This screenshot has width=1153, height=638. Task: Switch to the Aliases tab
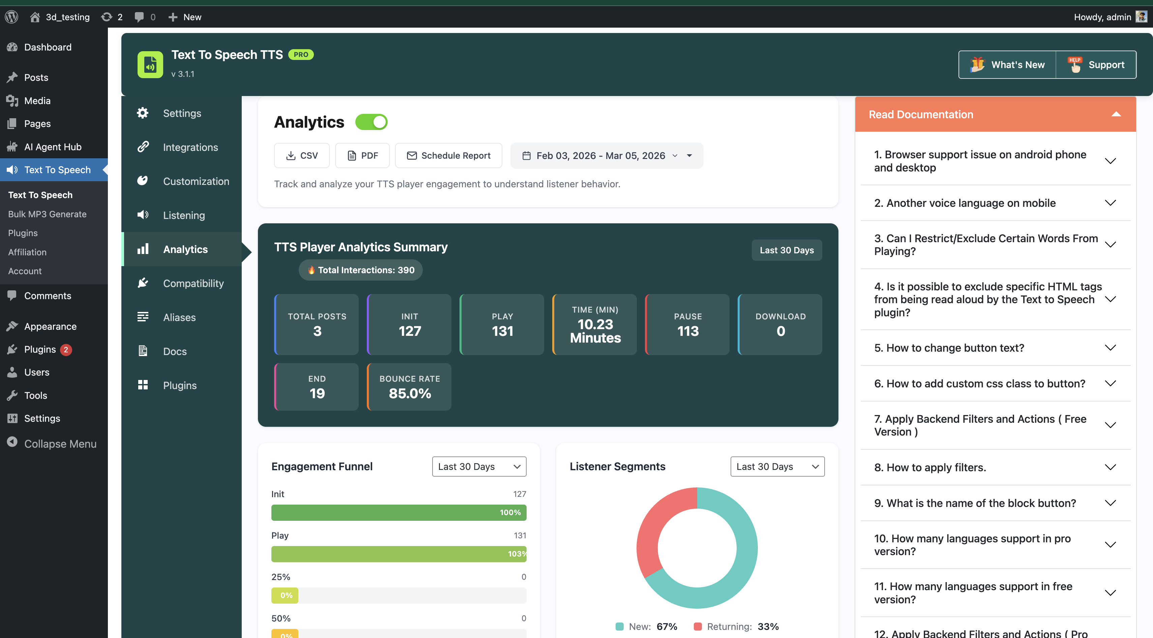179,317
